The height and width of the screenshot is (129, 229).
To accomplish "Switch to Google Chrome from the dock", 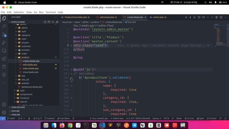I will point(70,125).
